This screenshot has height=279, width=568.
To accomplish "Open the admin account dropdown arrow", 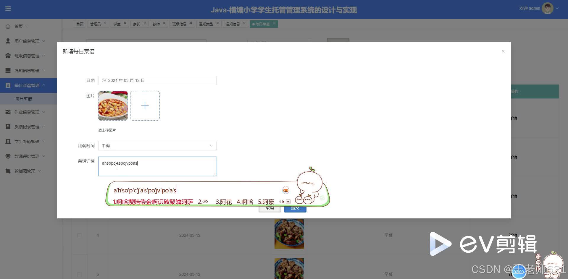I will pyautogui.click(x=557, y=8).
